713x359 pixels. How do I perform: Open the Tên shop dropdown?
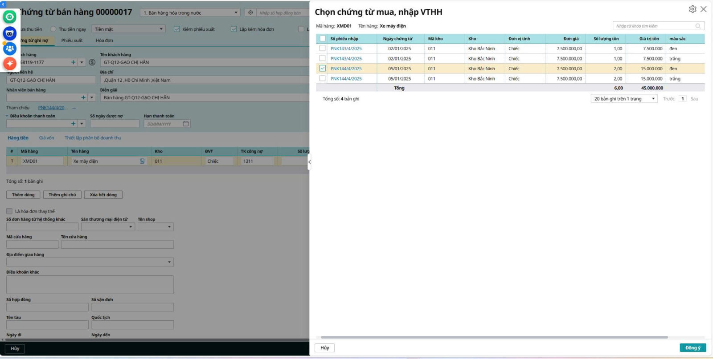[156, 227]
